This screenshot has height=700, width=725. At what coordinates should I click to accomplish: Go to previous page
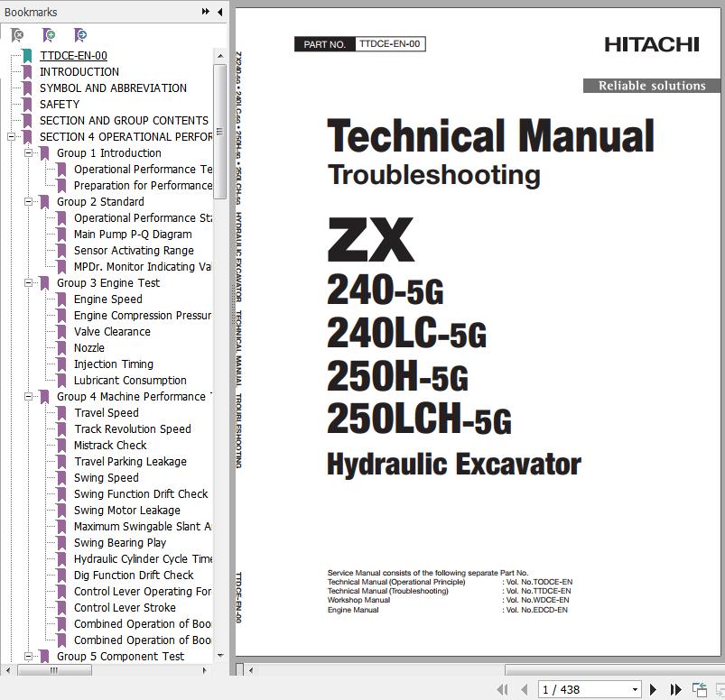pos(525,689)
